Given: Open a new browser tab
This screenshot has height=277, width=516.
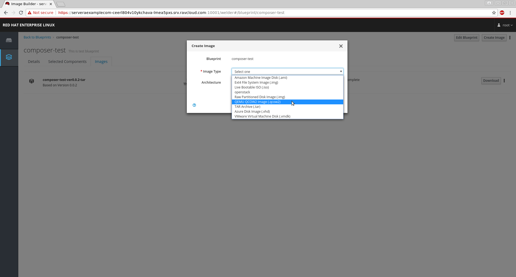Looking at the screenshot, I should click(61, 4).
